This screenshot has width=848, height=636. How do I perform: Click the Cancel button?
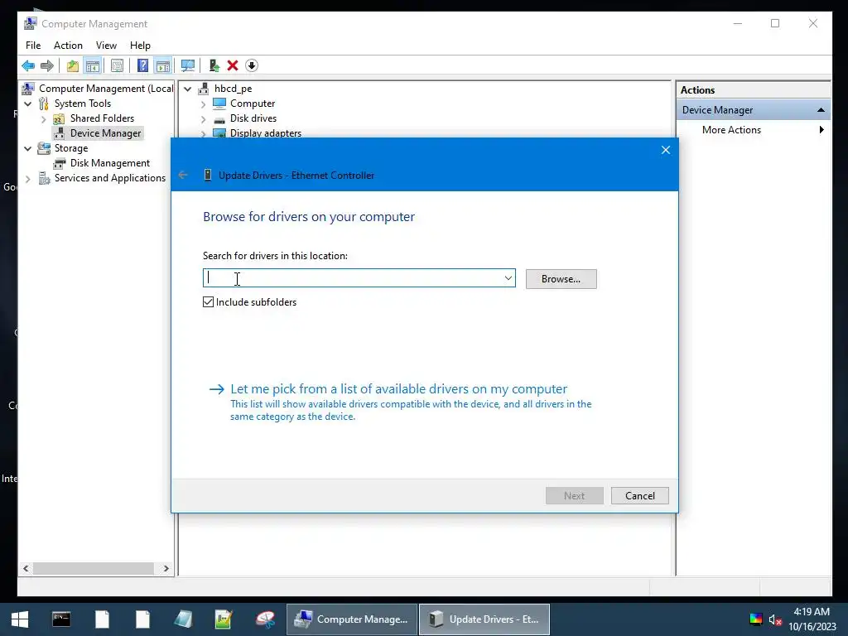tap(640, 496)
